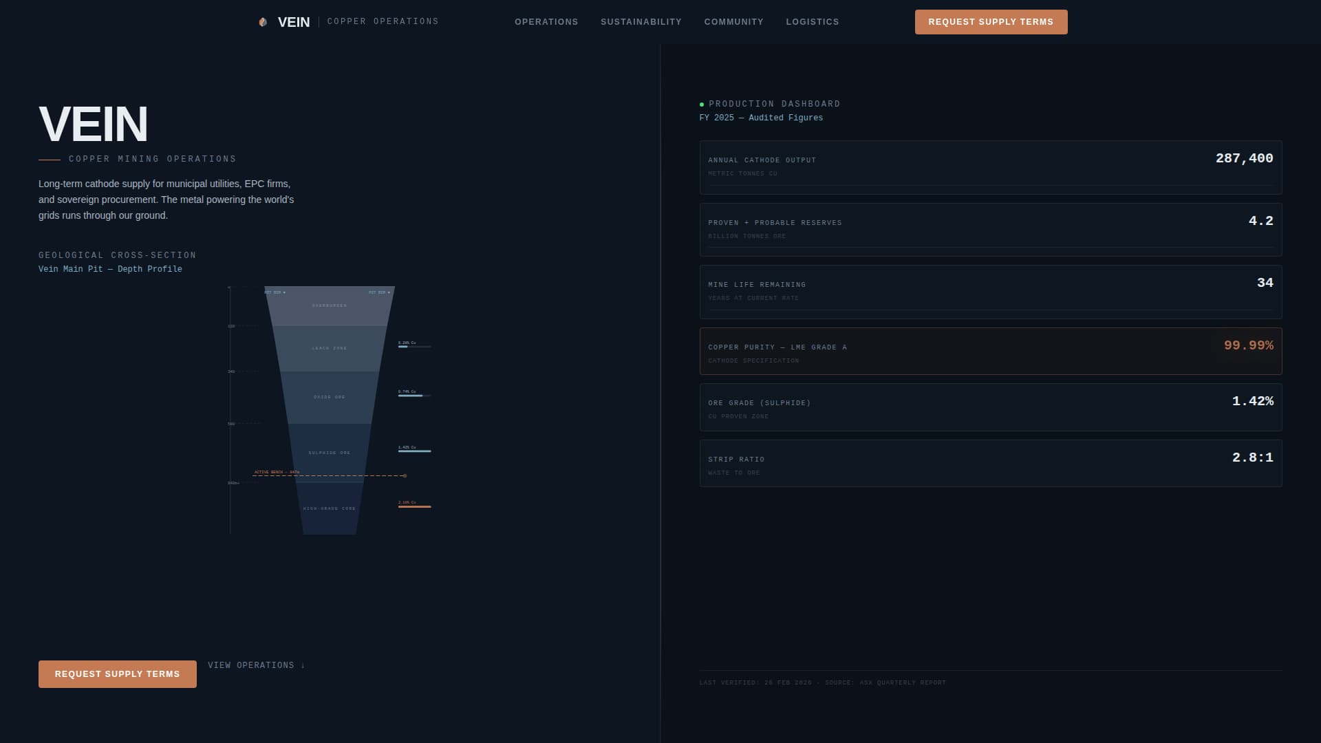This screenshot has width=1321, height=743.
Task: Select the COMMUNITY navigation link
Action: pos(733,21)
